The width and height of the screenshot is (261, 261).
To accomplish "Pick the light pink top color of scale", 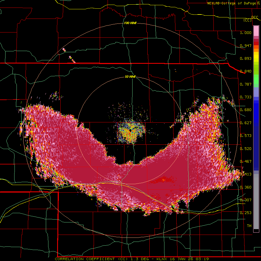I will pyautogui.click(x=256, y=31).
